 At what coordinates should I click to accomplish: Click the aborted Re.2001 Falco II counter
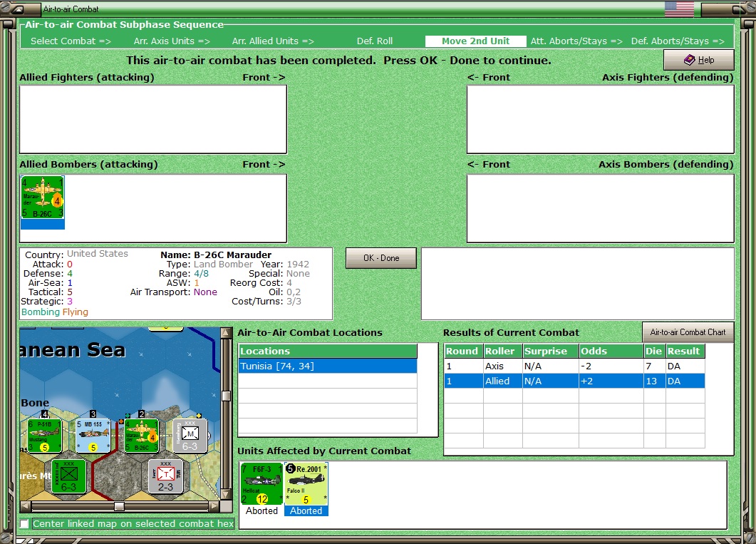pyautogui.click(x=306, y=483)
